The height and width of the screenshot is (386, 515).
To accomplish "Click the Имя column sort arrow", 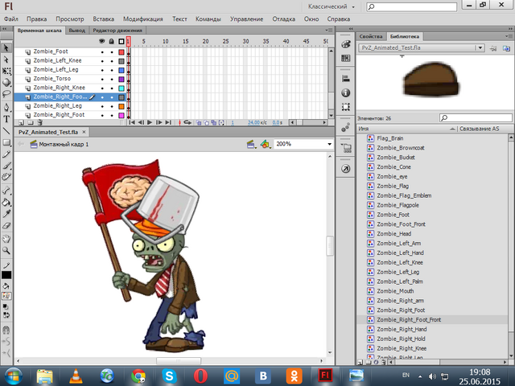I will (x=452, y=129).
